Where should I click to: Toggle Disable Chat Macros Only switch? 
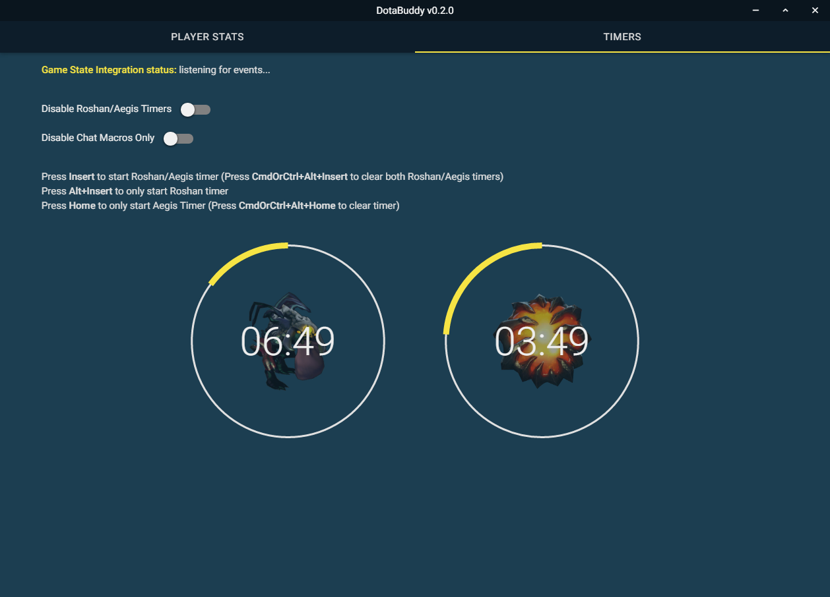pyautogui.click(x=178, y=138)
